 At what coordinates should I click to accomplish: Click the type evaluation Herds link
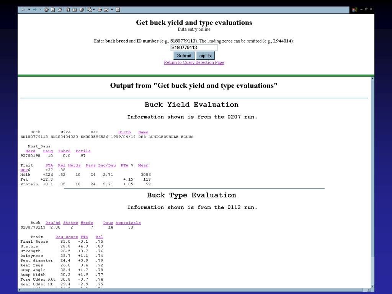click(87, 222)
